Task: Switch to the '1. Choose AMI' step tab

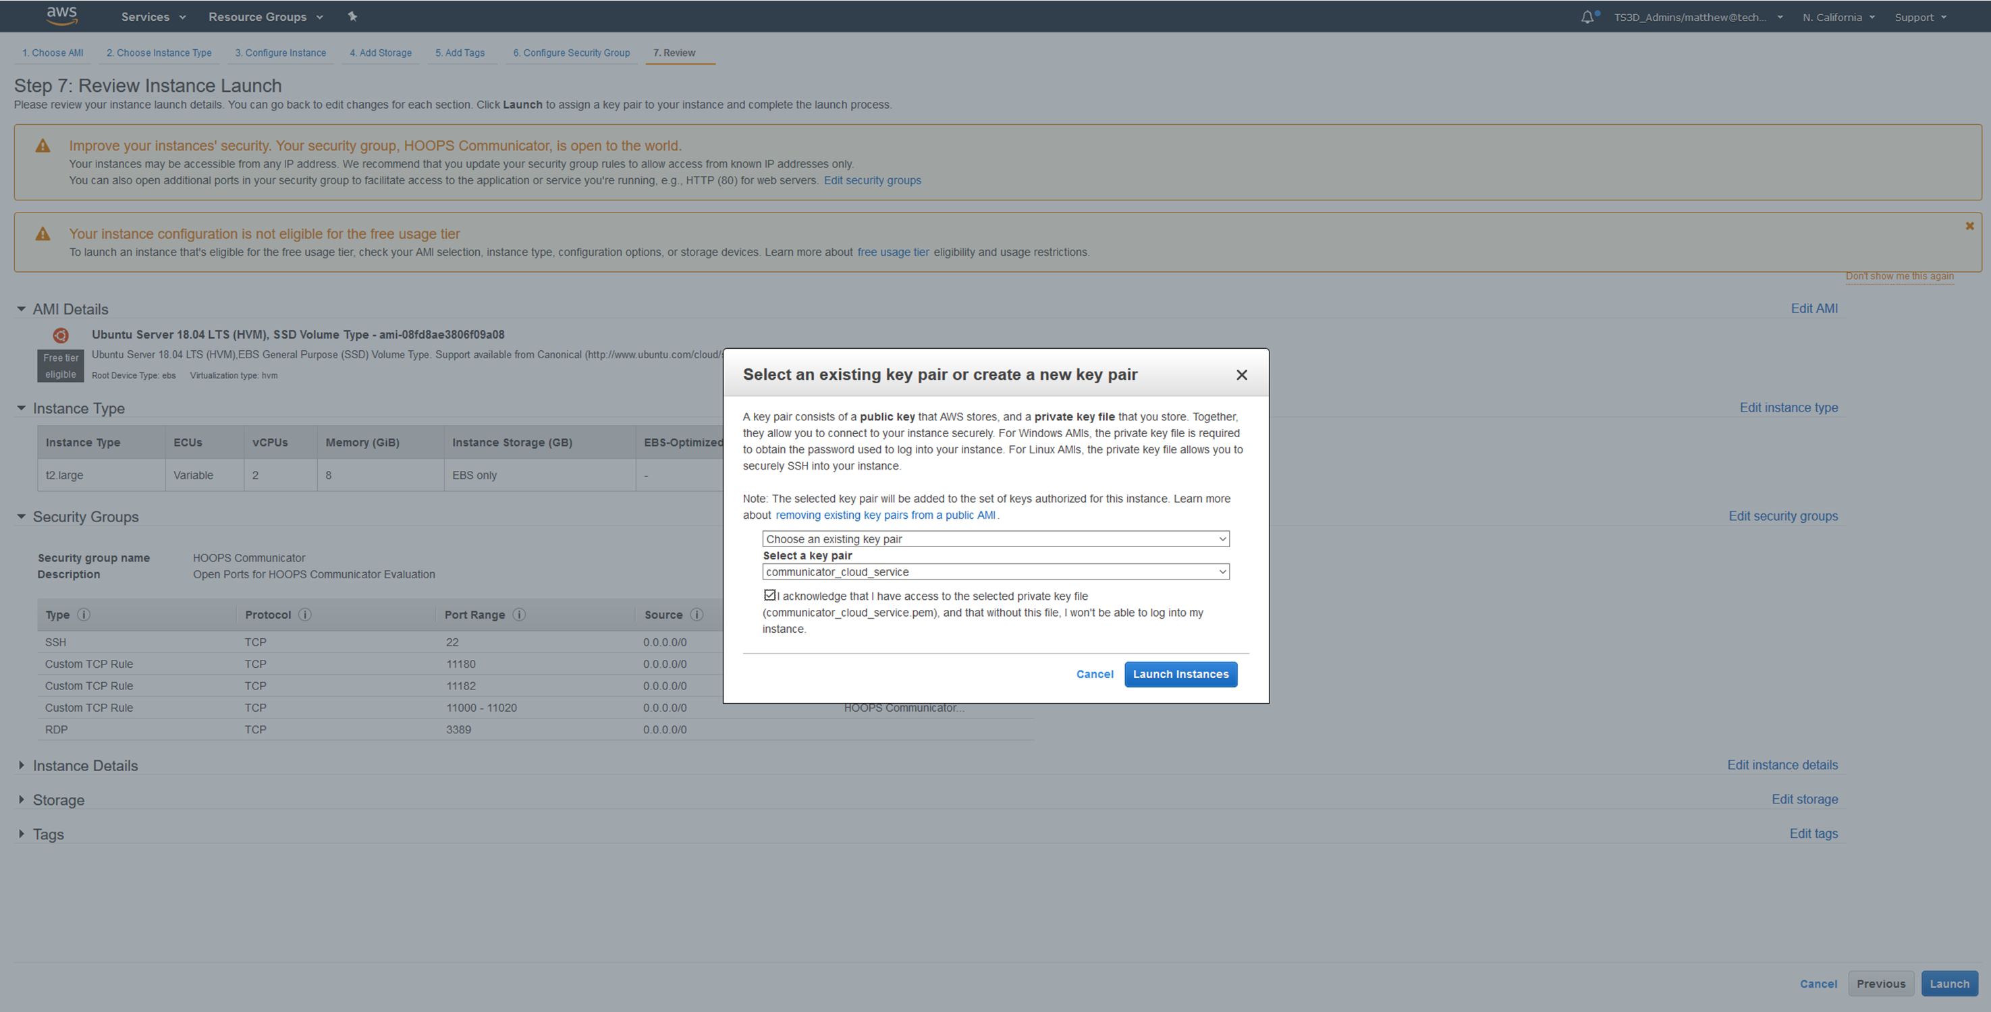Action: pos(51,53)
